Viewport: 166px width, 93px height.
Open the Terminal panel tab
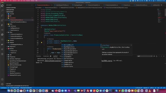pyautogui.click(x=39, y=56)
